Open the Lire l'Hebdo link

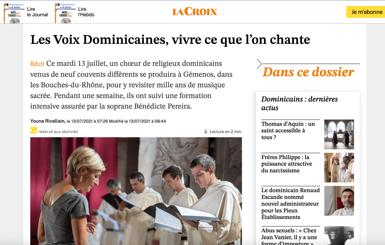(86, 12)
